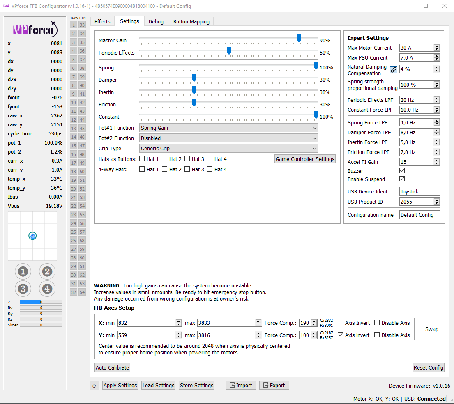Click the Import button with arrow icon
The height and width of the screenshot is (404, 454).
click(x=241, y=385)
